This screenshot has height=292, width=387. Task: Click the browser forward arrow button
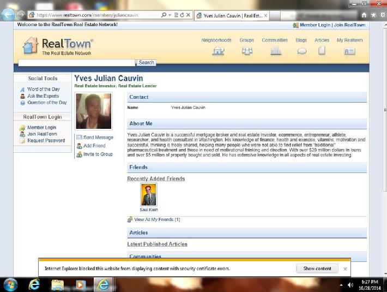(x=21, y=15)
